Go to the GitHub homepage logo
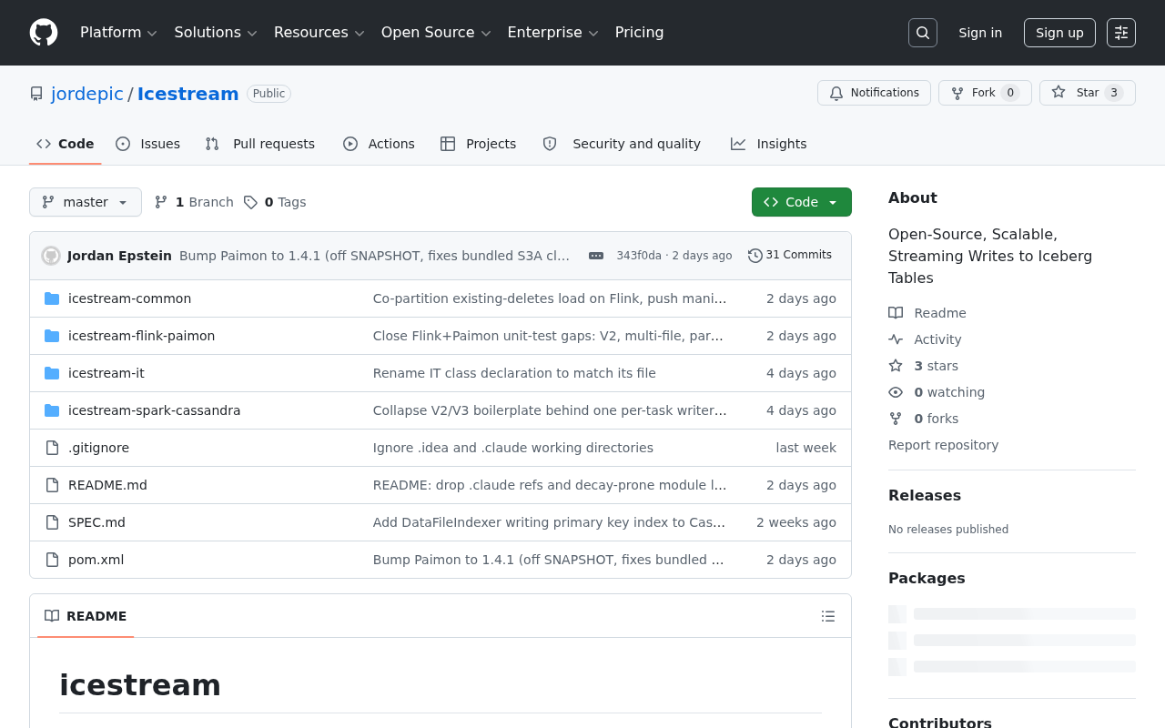This screenshot has height=728, width=1165. pyautogui.click(x=44, y=33)
